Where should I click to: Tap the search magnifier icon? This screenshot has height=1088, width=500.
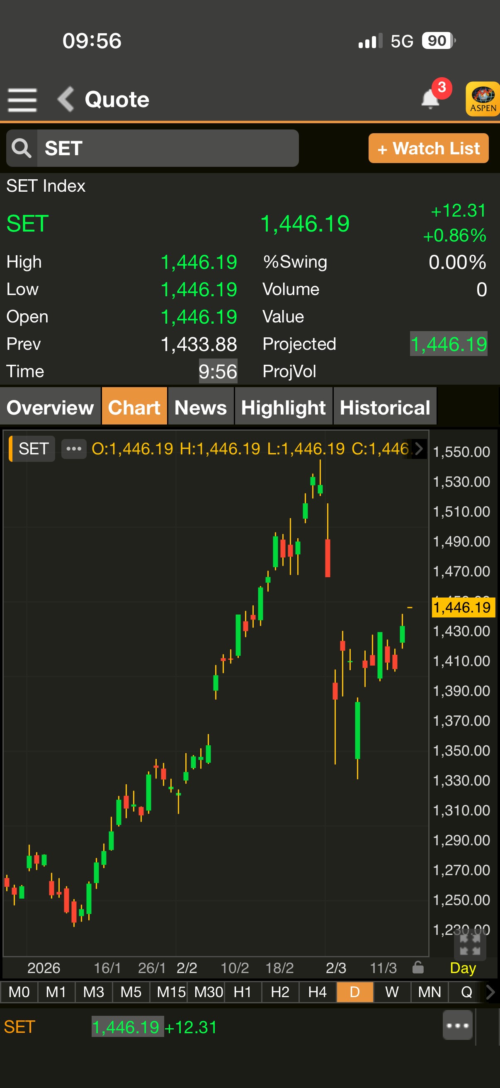pyautogui.click(x=22, y=148)
